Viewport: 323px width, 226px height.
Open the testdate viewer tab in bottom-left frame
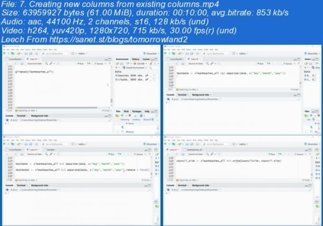(51, 149)
